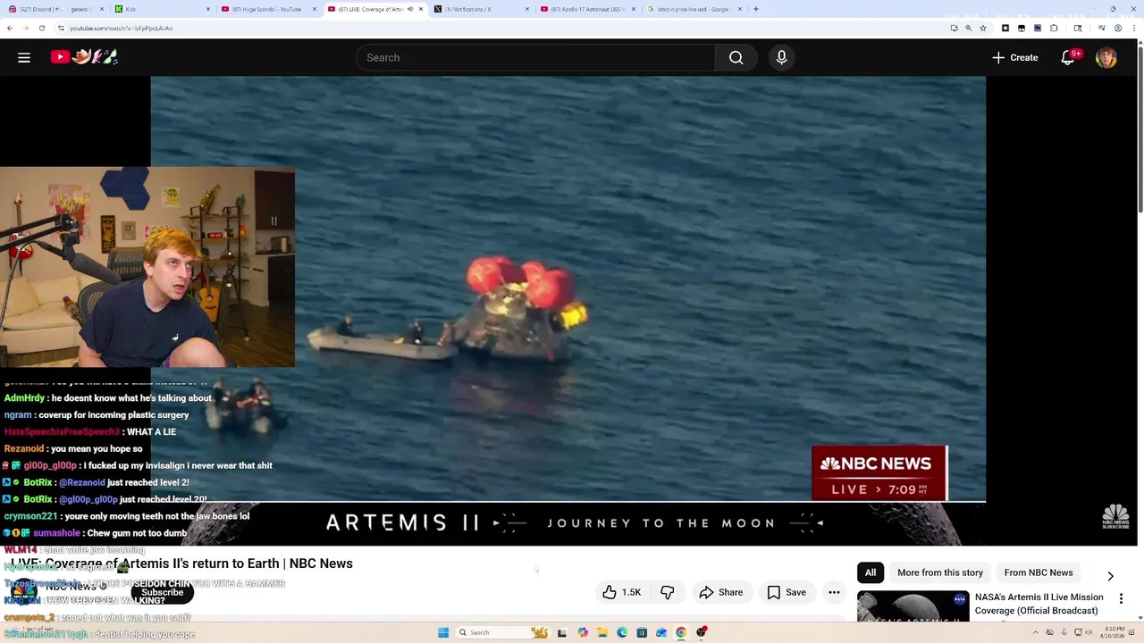Show hidden system tray icons

[x=1036, y=632]
